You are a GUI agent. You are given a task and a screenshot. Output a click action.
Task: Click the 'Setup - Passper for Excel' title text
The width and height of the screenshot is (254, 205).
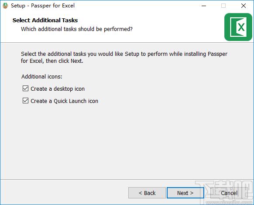pyautogui.click(x=43, y=6)
